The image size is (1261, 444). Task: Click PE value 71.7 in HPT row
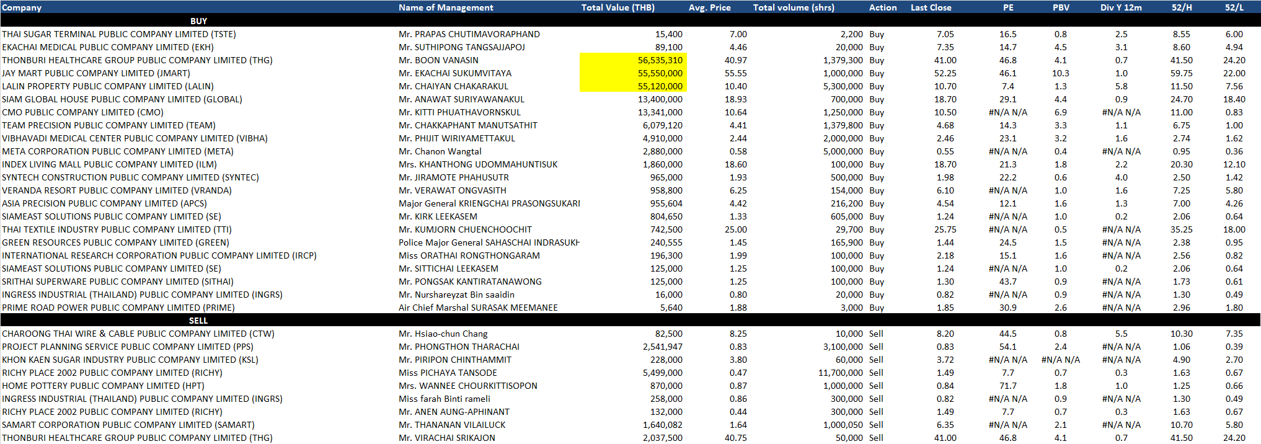(x=1008, y=386)
